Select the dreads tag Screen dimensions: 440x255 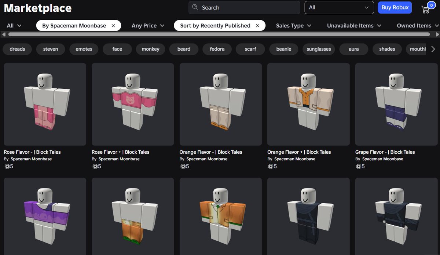(x=17, y=49)
